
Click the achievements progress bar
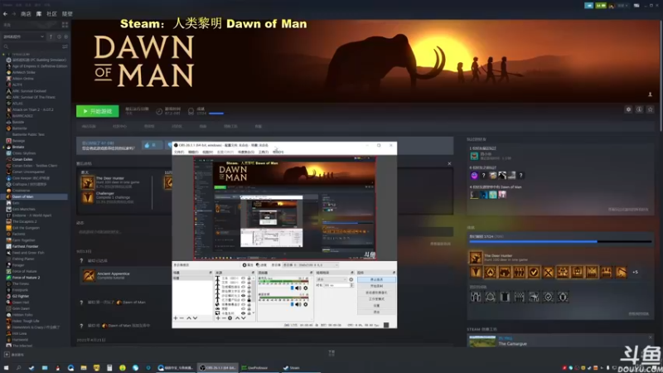[560, 241]
